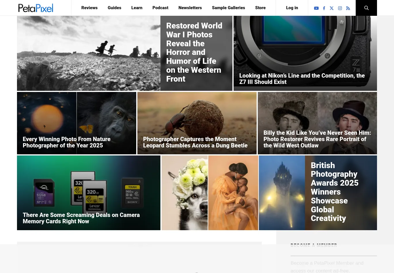Read the Restored World War I Photos article
Screen dimensions: 394x273
point(194,52)
